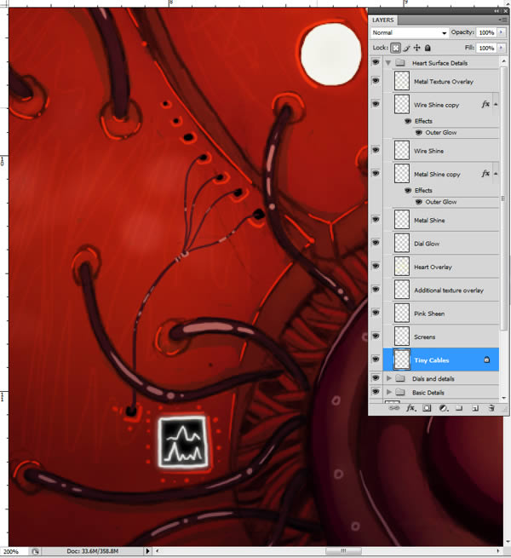Click fx icon on Metal Shine copy layer
Image resolution: width=511 pixels, height=558 pixels.
coord(485,174)
